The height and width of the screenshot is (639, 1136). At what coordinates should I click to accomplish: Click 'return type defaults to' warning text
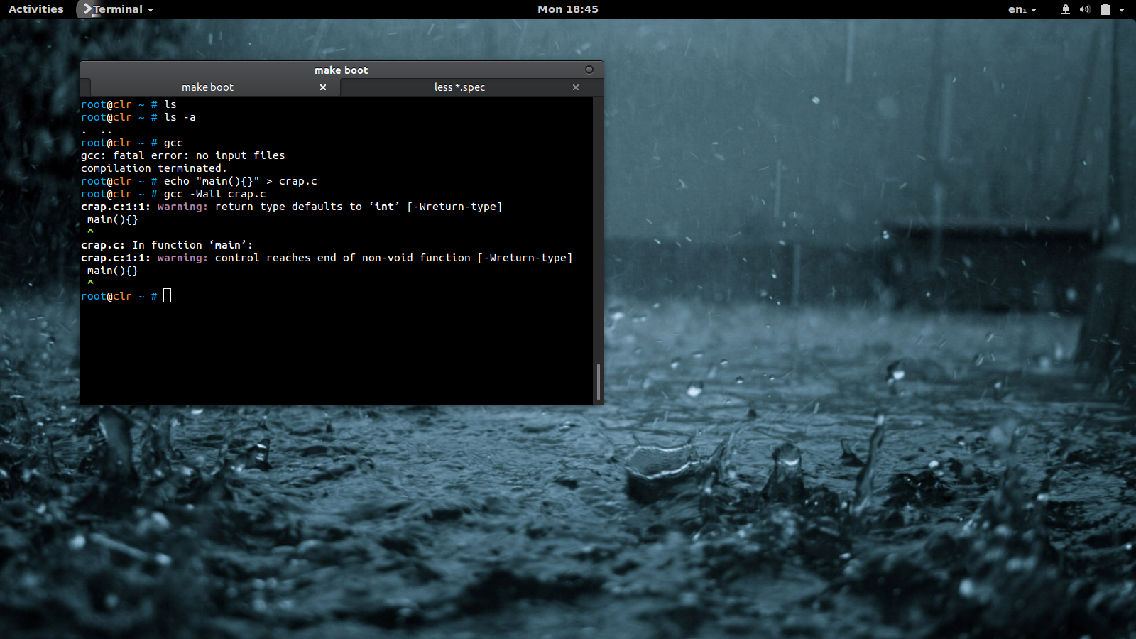[x=288, y=207]
